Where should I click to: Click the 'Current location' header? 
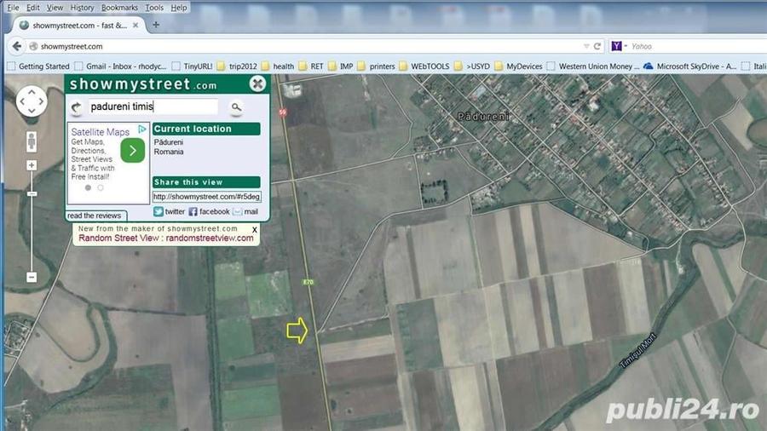[x=206, y=129]
